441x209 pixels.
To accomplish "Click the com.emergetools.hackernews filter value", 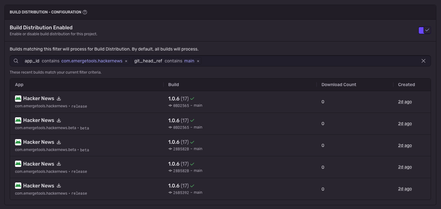I will point(92,61).
